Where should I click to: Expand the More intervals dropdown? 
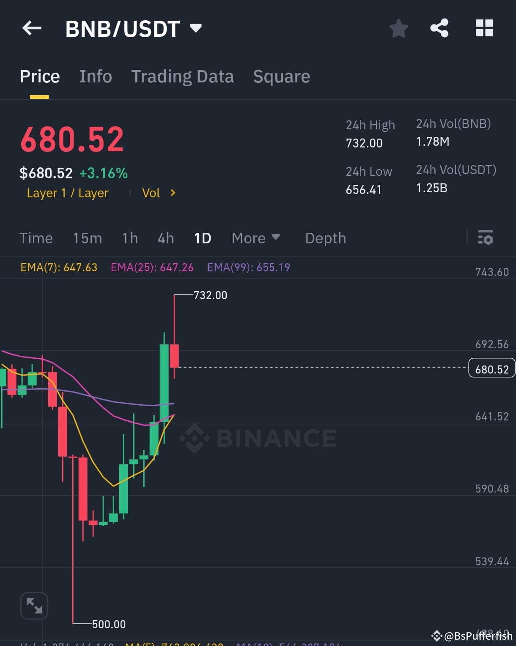255,238
